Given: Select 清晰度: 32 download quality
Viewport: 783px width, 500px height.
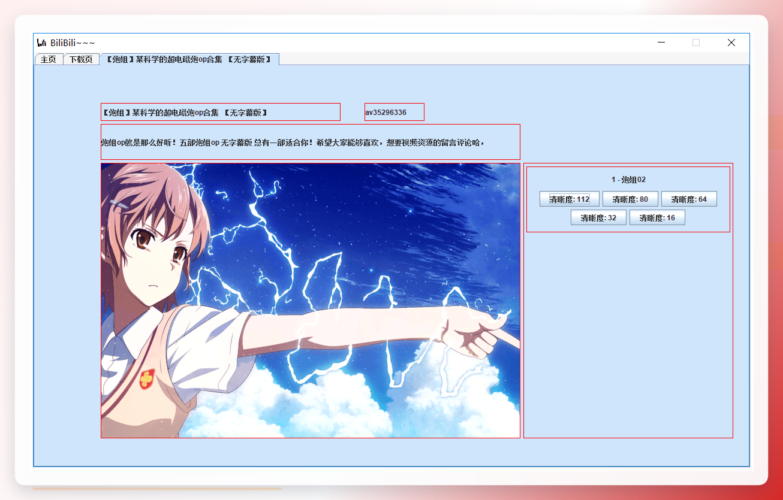Looking at the screenshot, I should (x=598, y=218).
